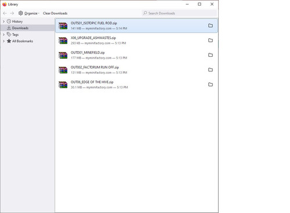Show X06_UPGRADE_ASHWASTES.zip in its folder

(x=211, y=40)
